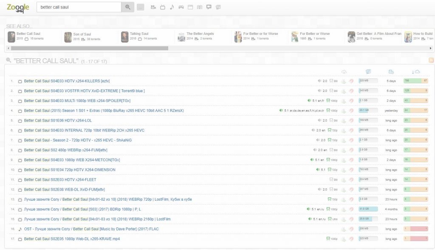Sort results by seeders cloud column header
Viewport: 435px width, 250px height.
pos(416,72)
